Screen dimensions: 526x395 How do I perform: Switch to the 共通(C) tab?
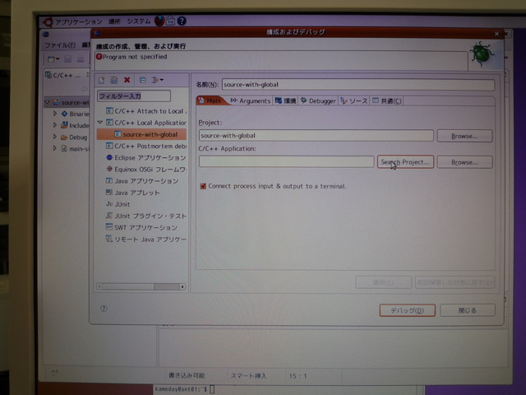387,100
